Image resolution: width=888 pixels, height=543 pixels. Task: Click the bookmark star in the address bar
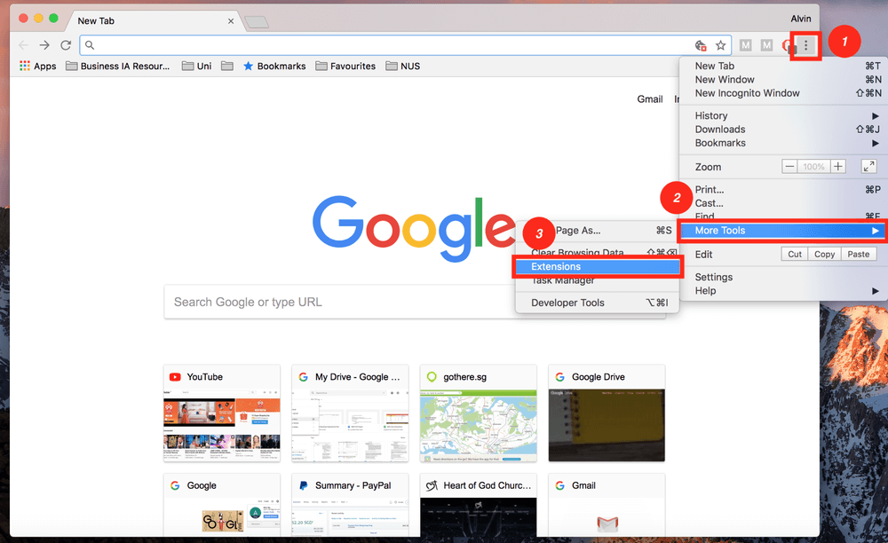[x=721, y=44]
